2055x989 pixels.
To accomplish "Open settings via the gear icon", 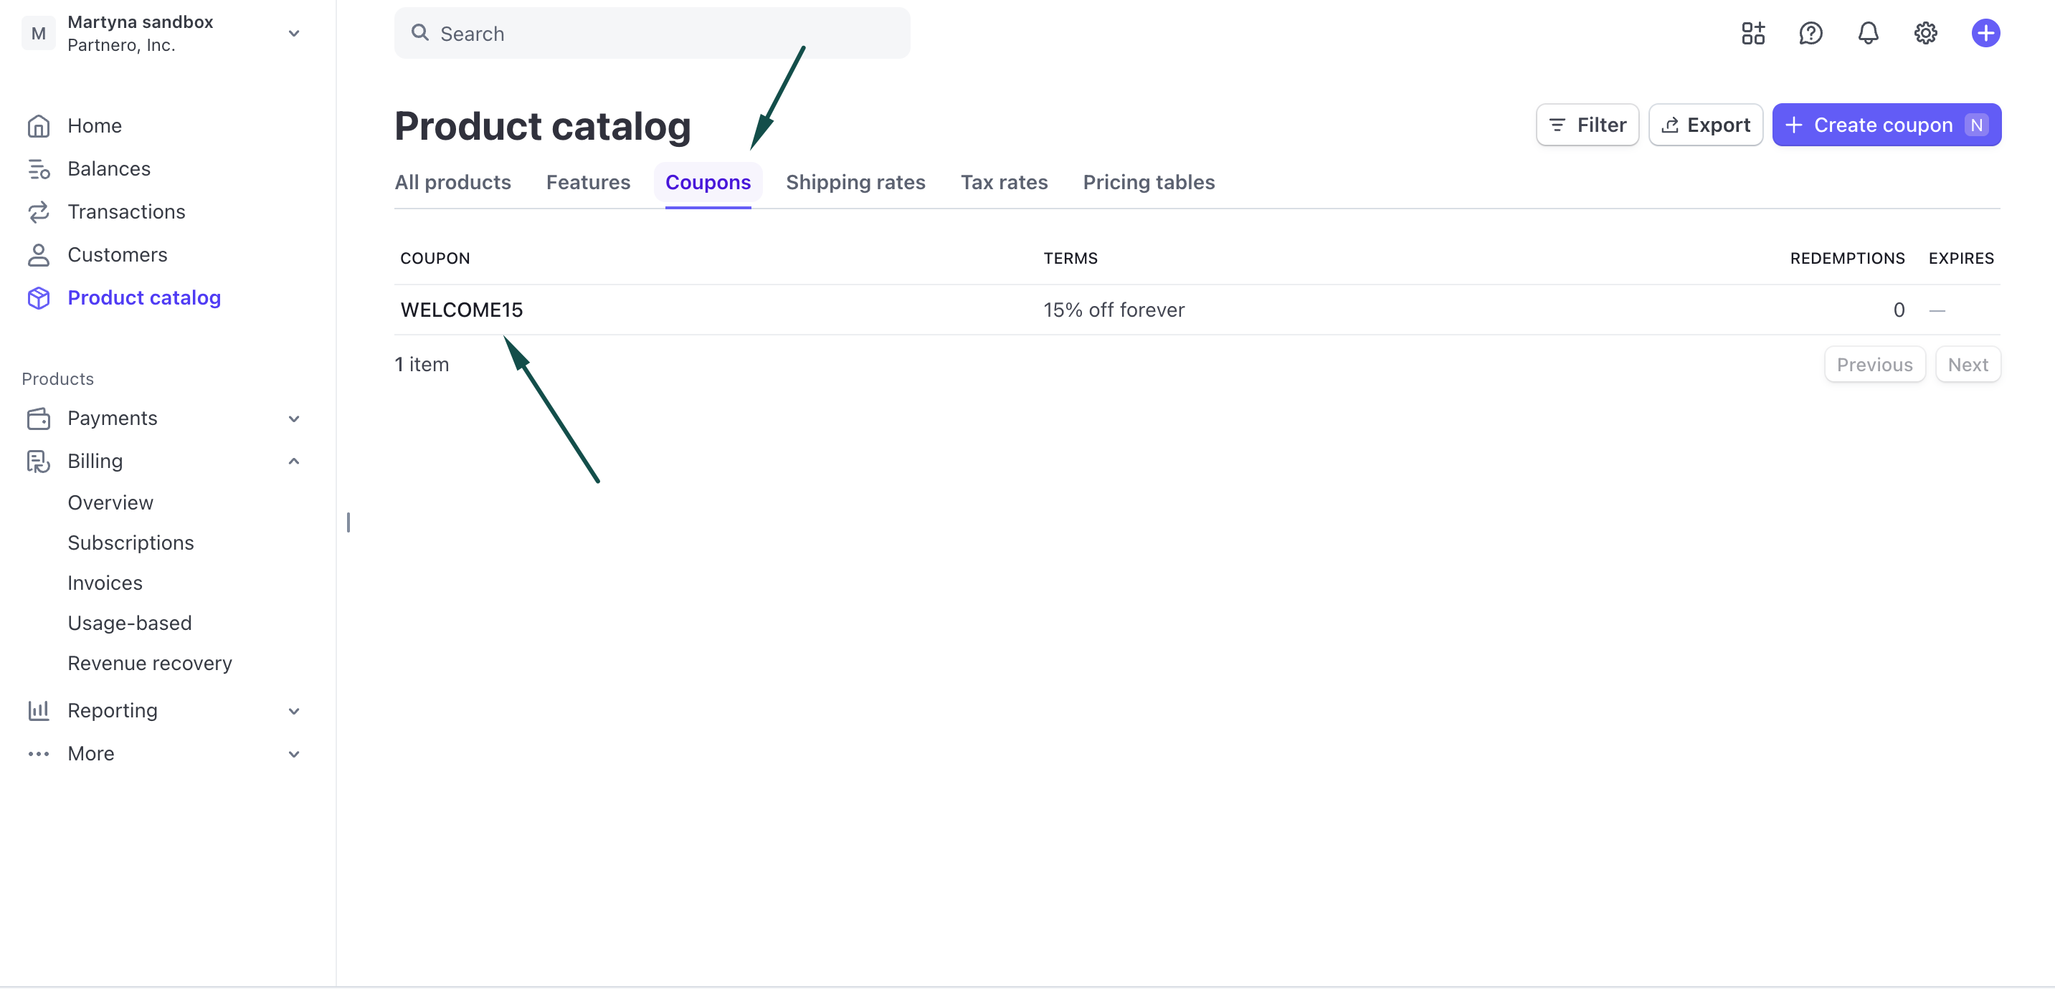I will pyautogui.click(x=1925, y=34).
